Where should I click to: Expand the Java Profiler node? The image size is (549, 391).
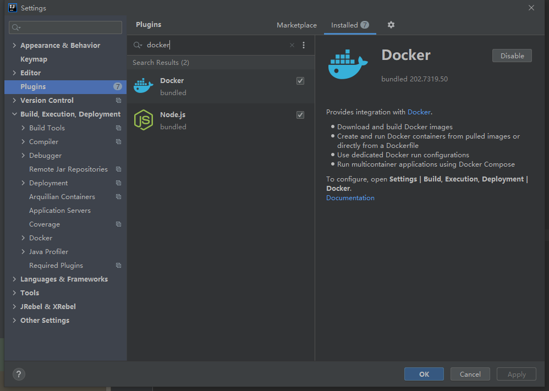coord(23,251)
